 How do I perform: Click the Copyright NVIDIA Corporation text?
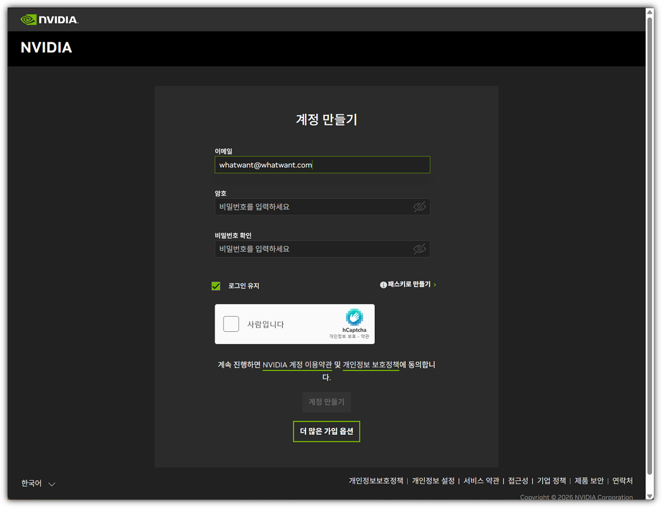(x=576, y=497)
